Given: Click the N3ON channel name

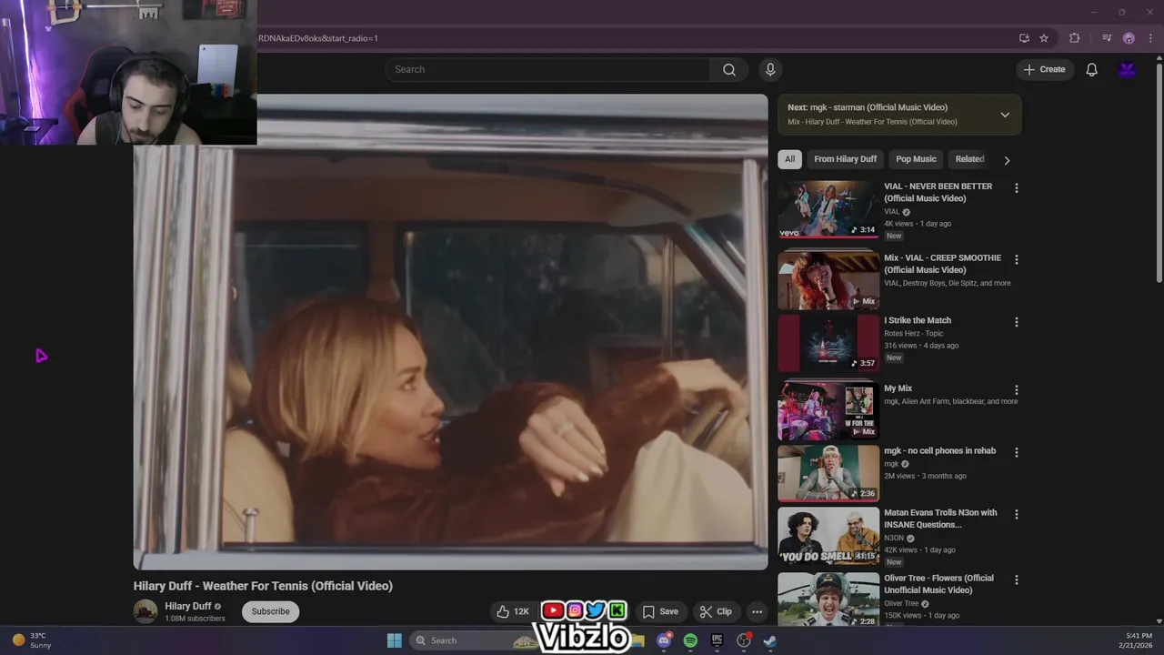Looking at the screenshot, I should [893, 538].
